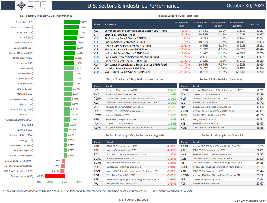This screenshot has height=203, width=267.
Task: Select the iShares Biotechnology ETF row
Action: coord(222,179)
